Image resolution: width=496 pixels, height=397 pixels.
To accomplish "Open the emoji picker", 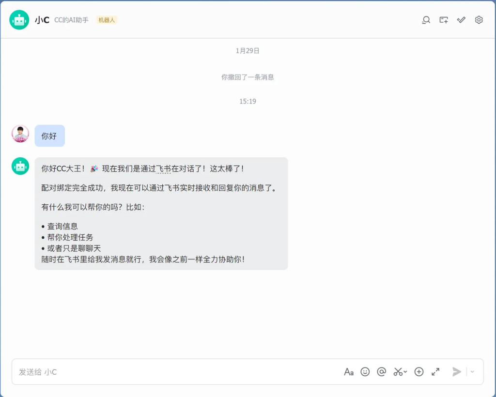I will (365, 372).
